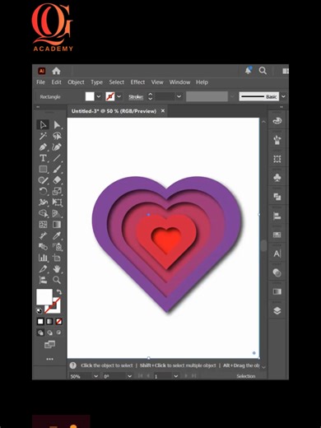The height and width of the screenshot is (428, 321).
Task: Open stroke weight dropdown
Action: (179, 96)
